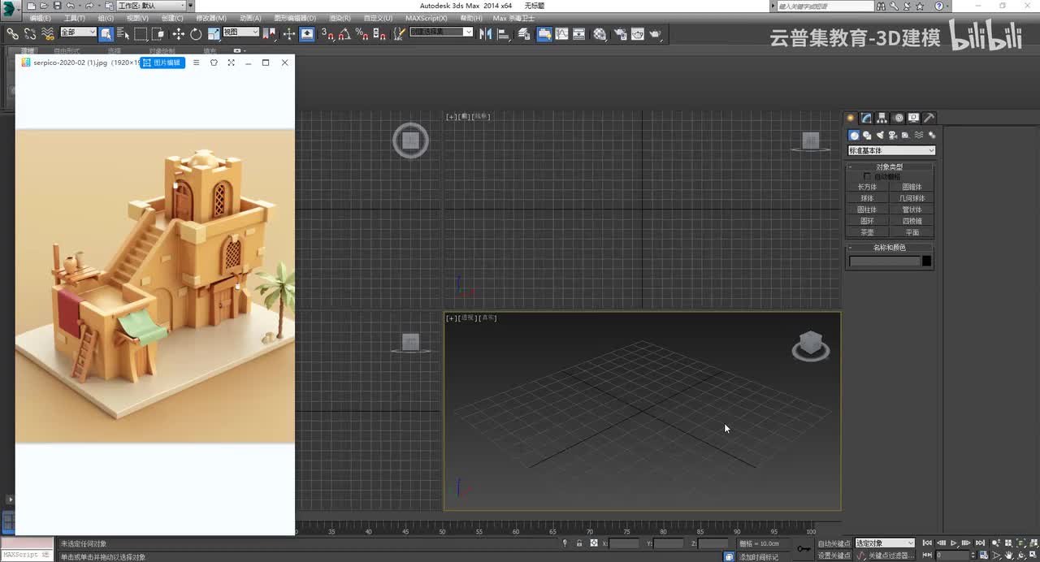Viewport: 1040px width, 562px height.
Task: Click the X coordinate input field
Action: (624, 543)
